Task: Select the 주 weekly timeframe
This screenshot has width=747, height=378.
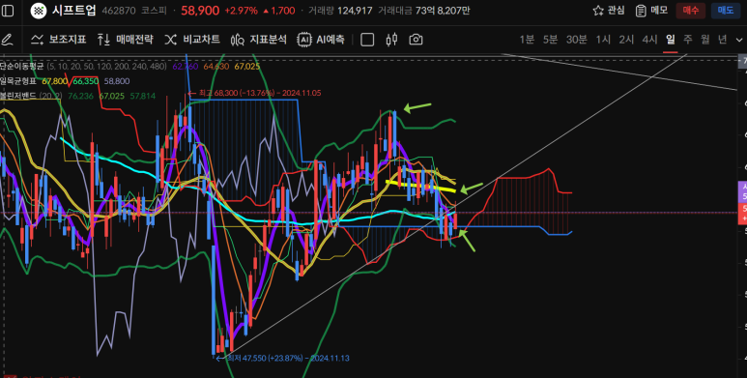Action: pos(688,40)
